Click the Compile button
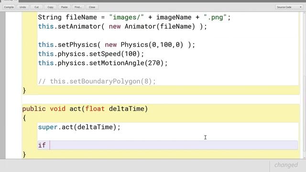 (9, 7)
